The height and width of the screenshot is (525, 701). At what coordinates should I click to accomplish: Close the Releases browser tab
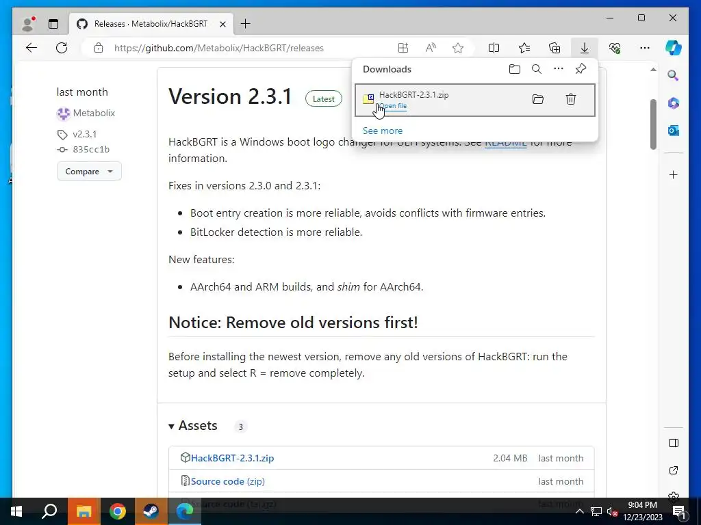point(222,24)
